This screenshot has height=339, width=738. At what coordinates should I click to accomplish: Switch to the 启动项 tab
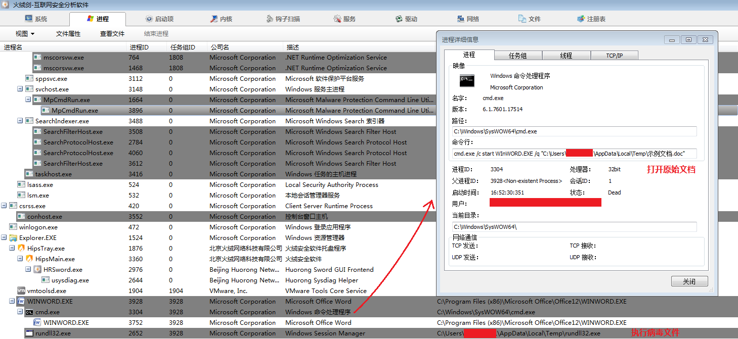tap(159, 19)
